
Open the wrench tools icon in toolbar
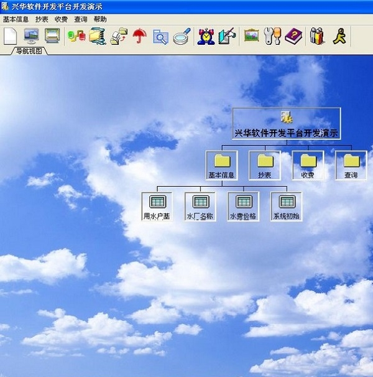[x=272, y=36]
